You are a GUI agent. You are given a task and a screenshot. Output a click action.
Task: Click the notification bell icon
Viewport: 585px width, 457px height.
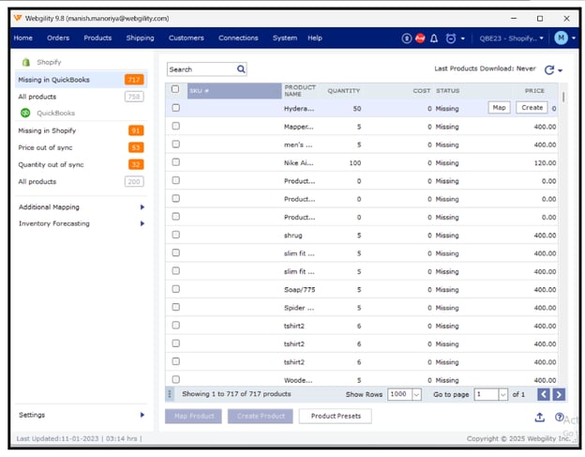tap(435, 38)
